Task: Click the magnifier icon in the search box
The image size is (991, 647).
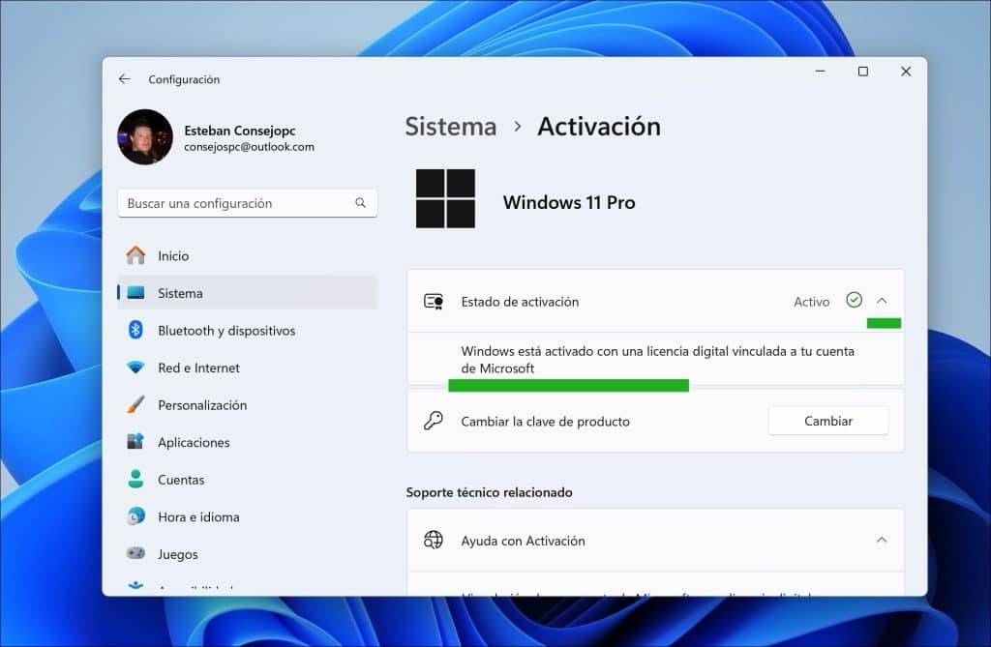Action: tap(360, 203)
